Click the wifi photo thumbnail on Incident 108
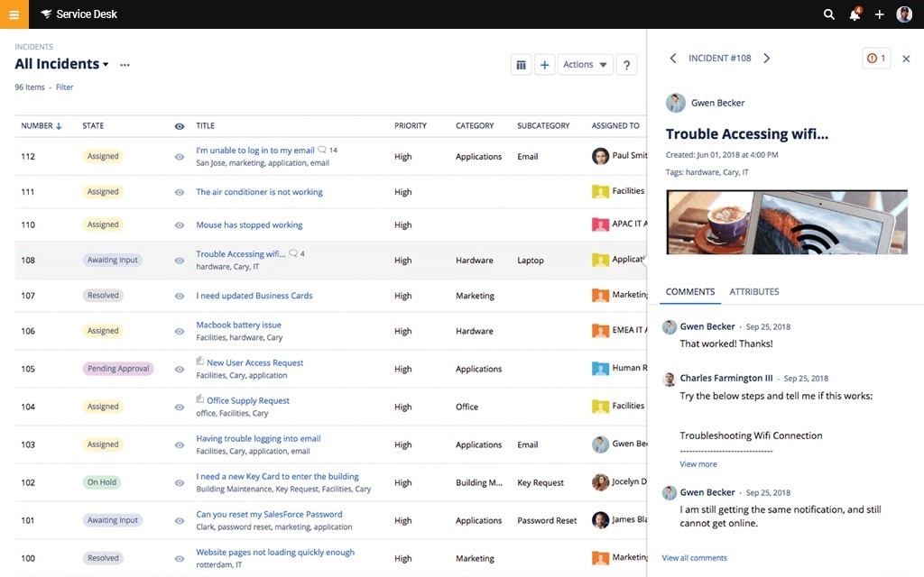This screenshot has height=577, width=924. pyautogui.click(x=786, y=222)
